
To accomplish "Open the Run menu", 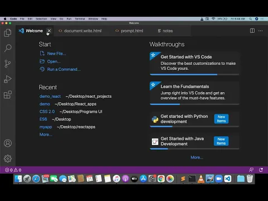I will (x=69, y=19).
